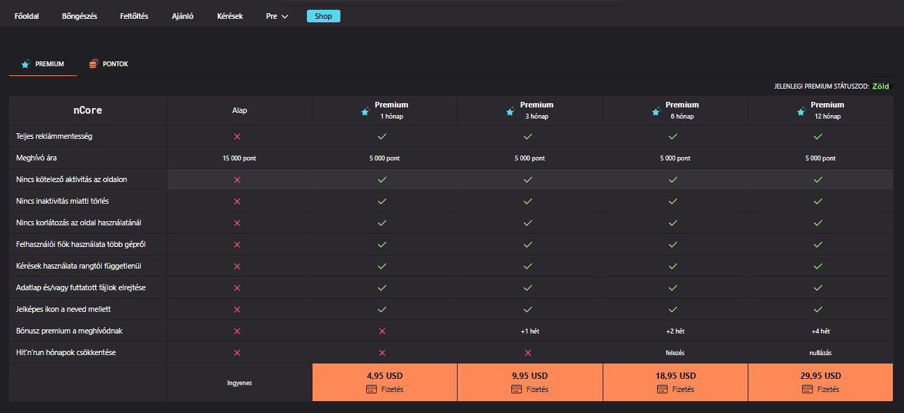Click Jelképes ikon a neved mellett label

63,310
